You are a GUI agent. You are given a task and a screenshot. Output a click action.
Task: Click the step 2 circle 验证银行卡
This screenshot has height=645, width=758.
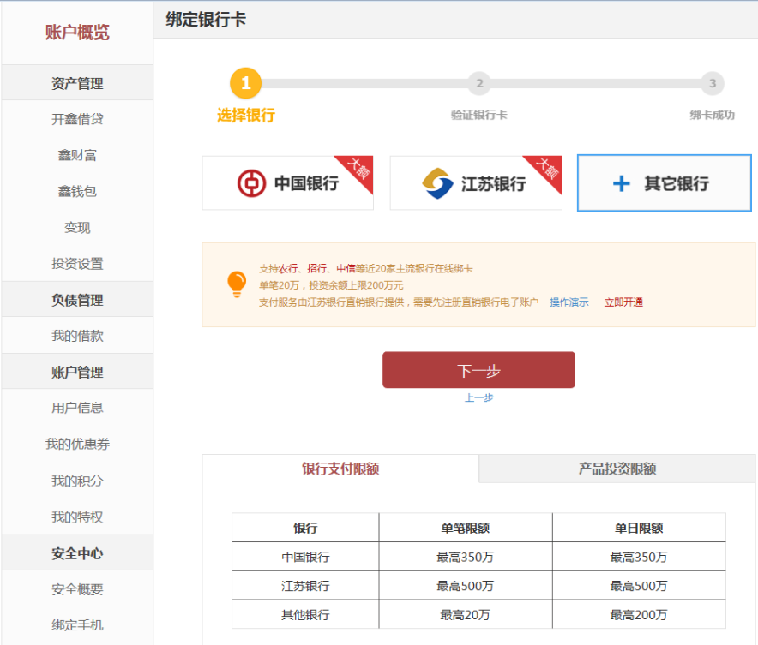[479, 84]
